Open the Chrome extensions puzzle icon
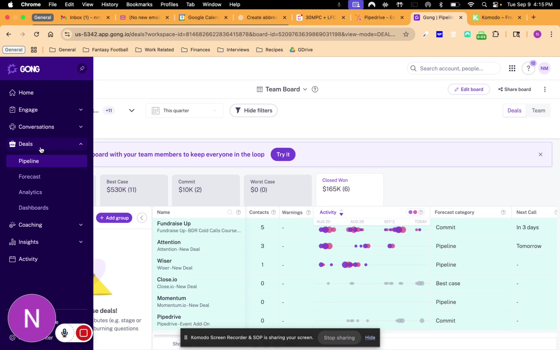Image resolution: width=560 pixels, height=350 pixels. click(x=496, y=34)
